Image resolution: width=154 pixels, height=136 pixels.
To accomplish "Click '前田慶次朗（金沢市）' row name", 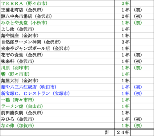I will point(22,113).
